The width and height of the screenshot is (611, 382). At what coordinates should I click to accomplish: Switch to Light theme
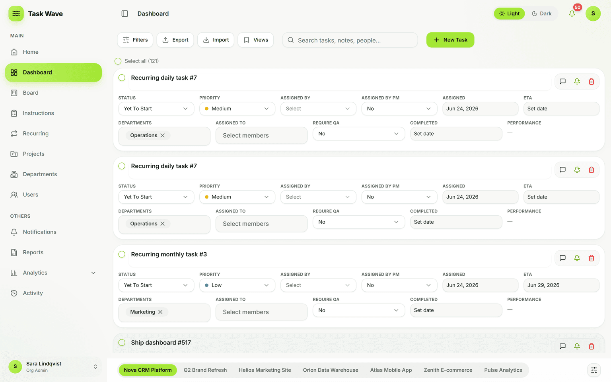click(x=510, y=14)
